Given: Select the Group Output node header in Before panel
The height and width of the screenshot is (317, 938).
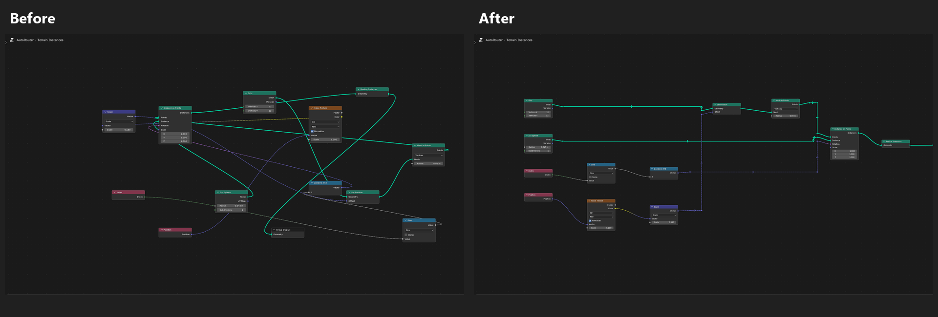Looking at the screenshot, I should [288, 230].
